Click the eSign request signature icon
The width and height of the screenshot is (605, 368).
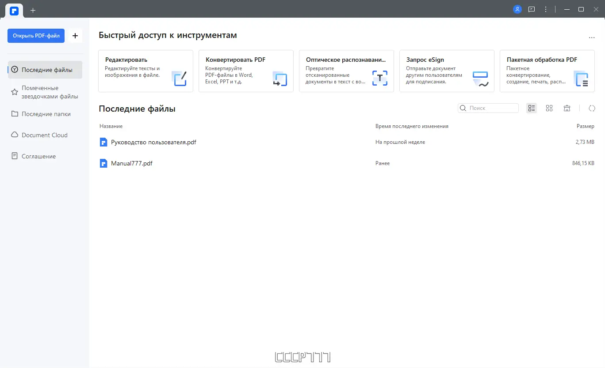pos(480,79)
